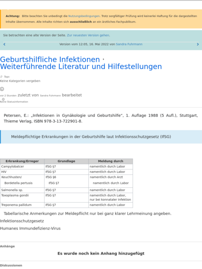
Task: Click Sandra Fuhrmann in last edited line
Action: tap(50, 96)
